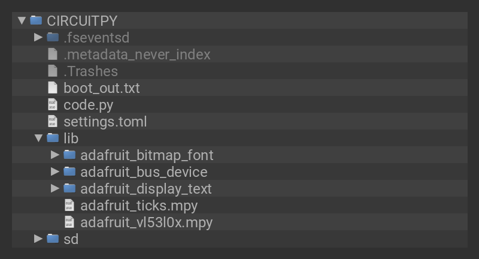Expand the adafruit_display_text folder
This screenshot has width=479, height=259.
(x=55, y=188)
